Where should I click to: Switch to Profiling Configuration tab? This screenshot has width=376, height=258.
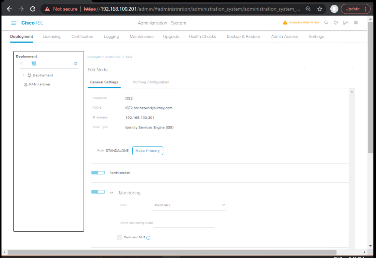151,82
